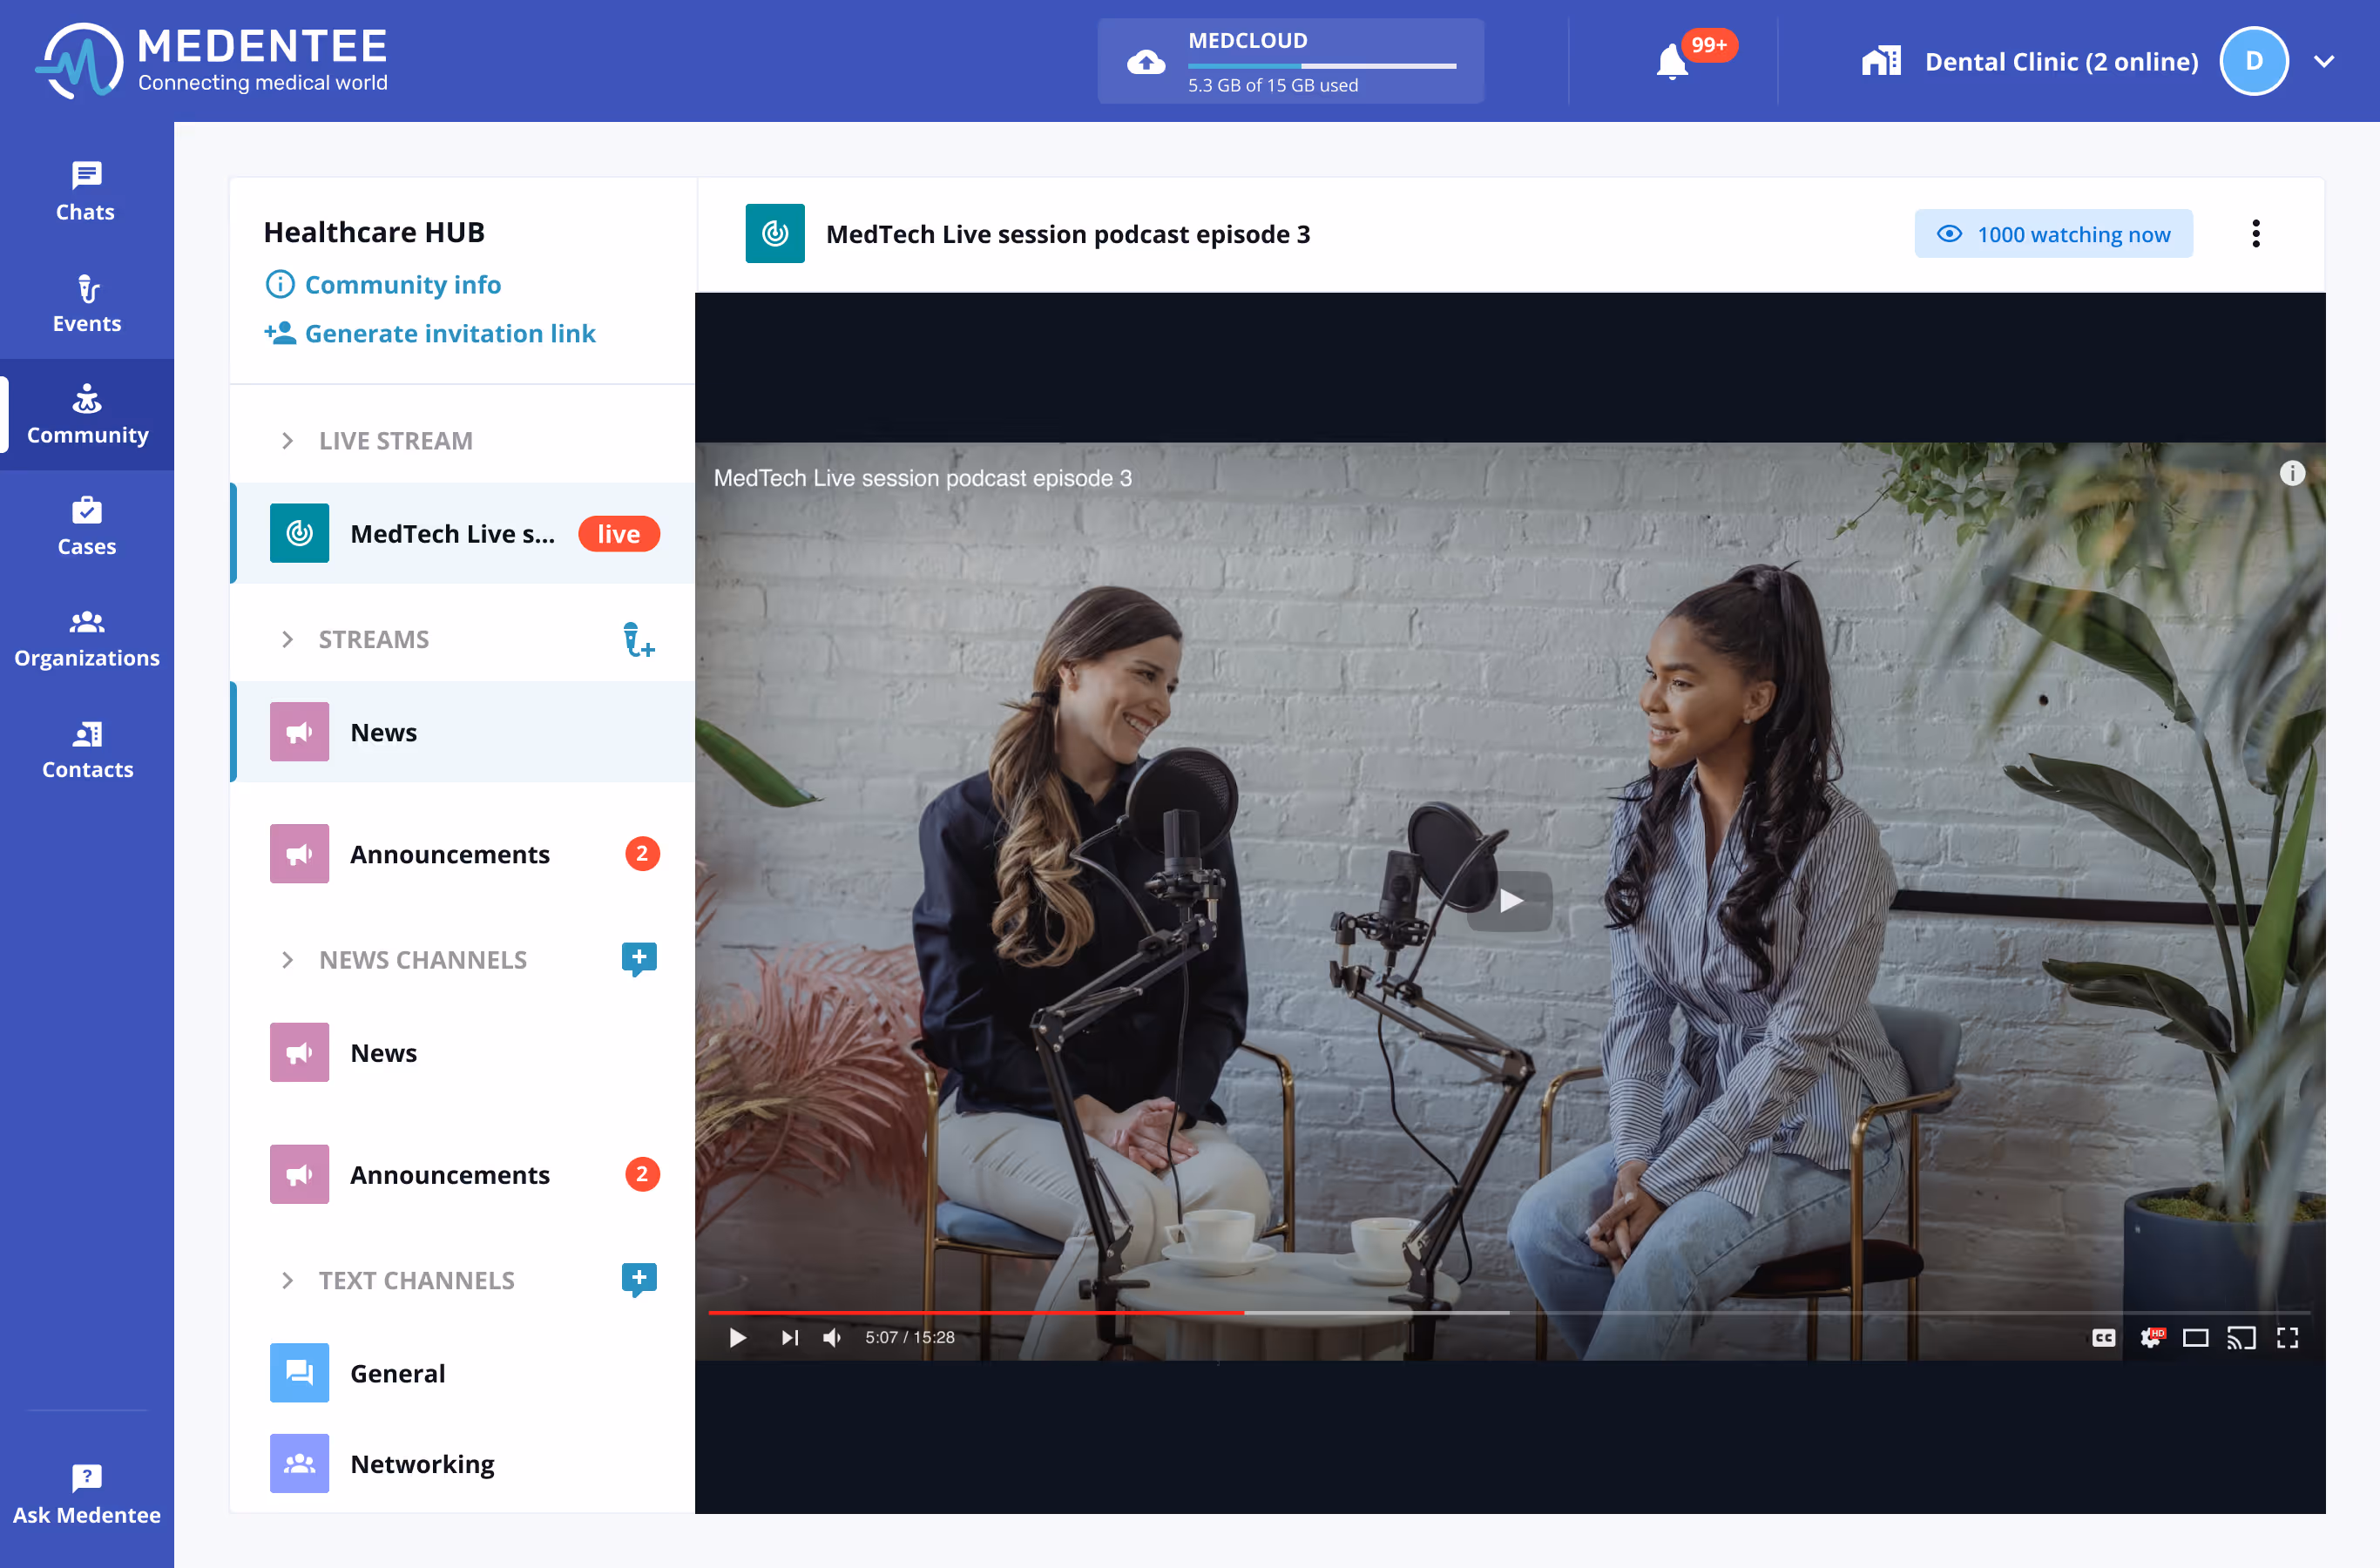Add a new stream with the microphone-plus icon
The height and width of the screenshot is (1568, 2380).
pyautogui.click(x=638, y=640)
